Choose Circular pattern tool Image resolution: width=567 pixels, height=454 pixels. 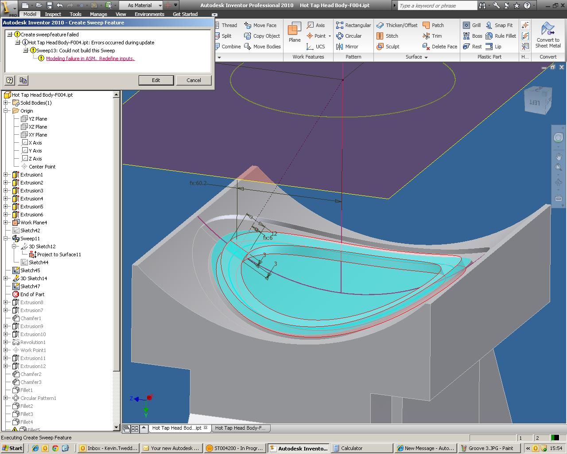coord(349,36)
